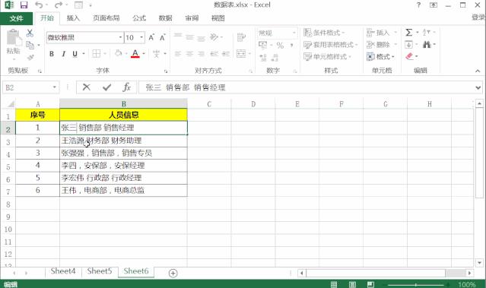This screenshot has height=288, width=486.
Task: Open 单元格样式 cell styles menu
Action: [x=327, y=57]
